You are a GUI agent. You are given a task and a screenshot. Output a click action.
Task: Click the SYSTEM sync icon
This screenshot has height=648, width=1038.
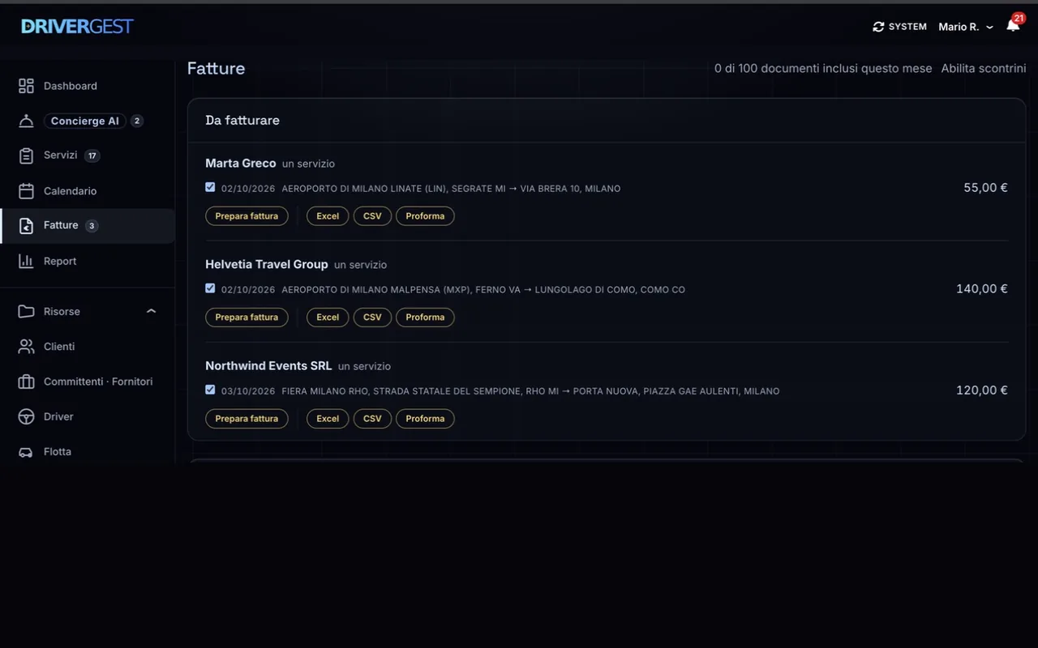878,27
